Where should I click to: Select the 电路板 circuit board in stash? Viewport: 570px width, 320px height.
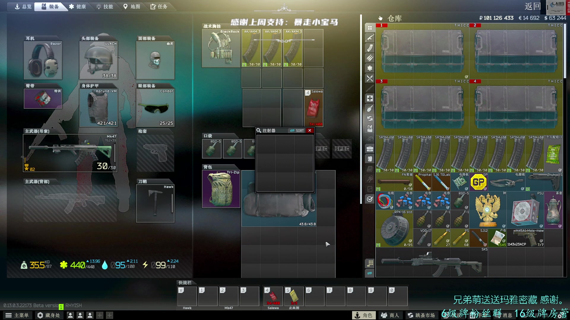[460, 182]
